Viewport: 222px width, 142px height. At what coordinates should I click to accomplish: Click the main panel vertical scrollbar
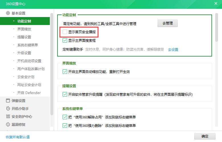point(217,28)
